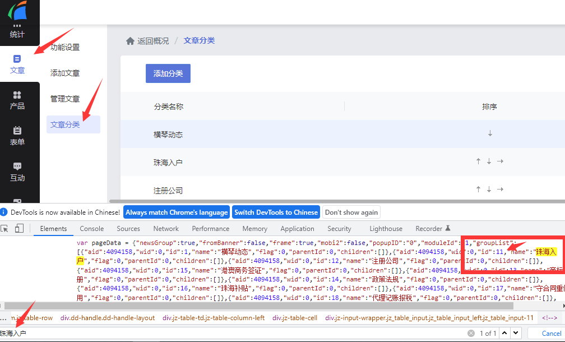Move 横琴动态 category down with arrow
The image size is (565, 342).
[490, 133]
